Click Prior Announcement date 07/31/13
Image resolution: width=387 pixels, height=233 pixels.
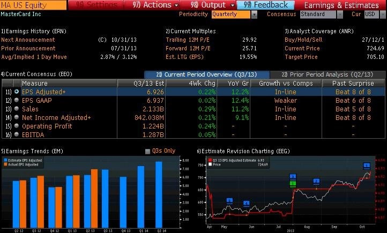124,48
